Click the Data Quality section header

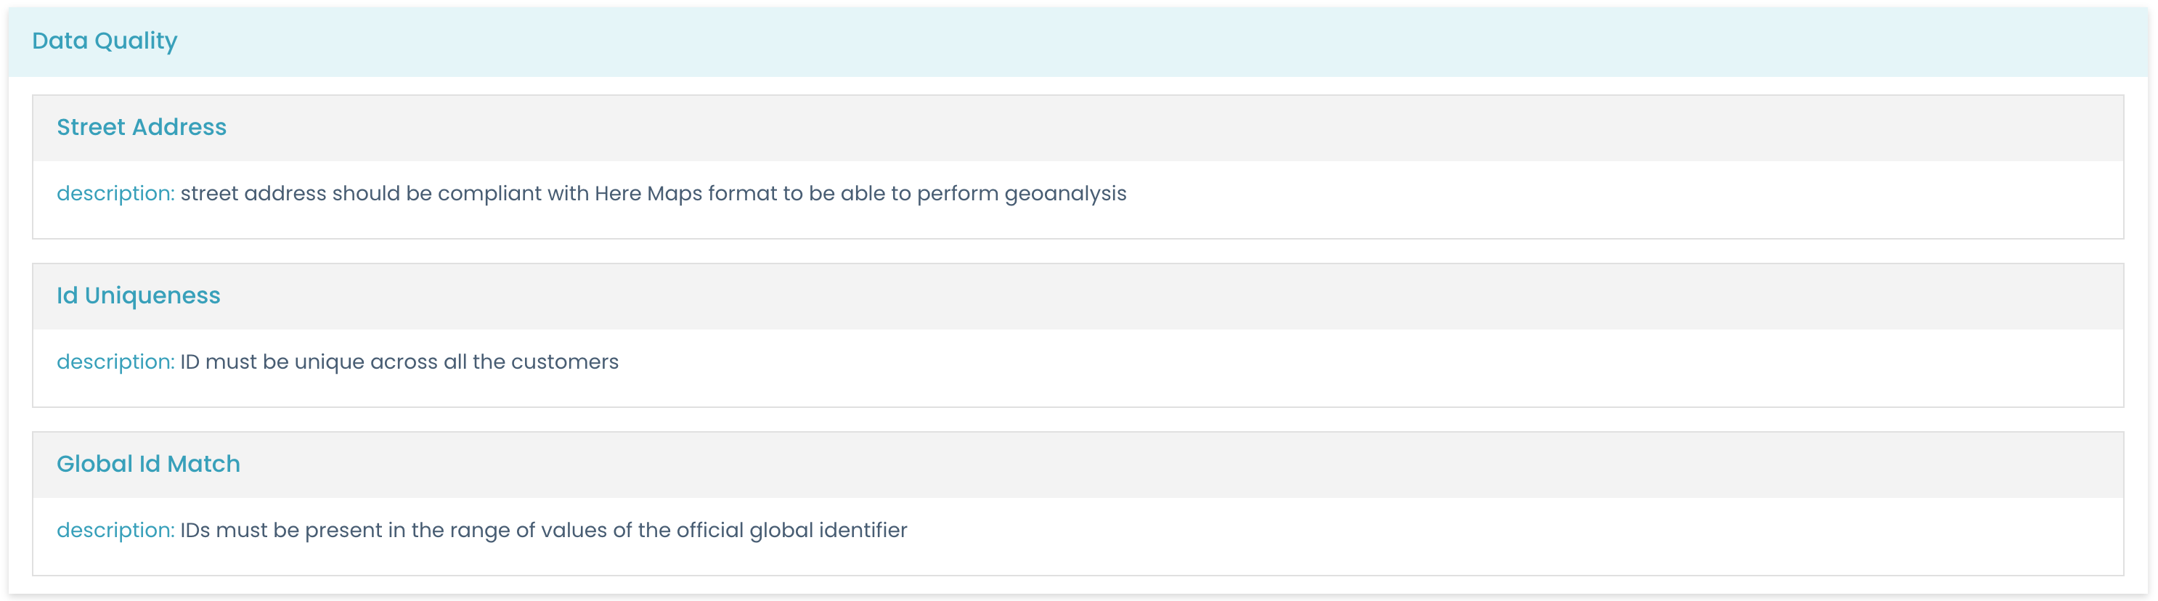(x=105, y=40)
